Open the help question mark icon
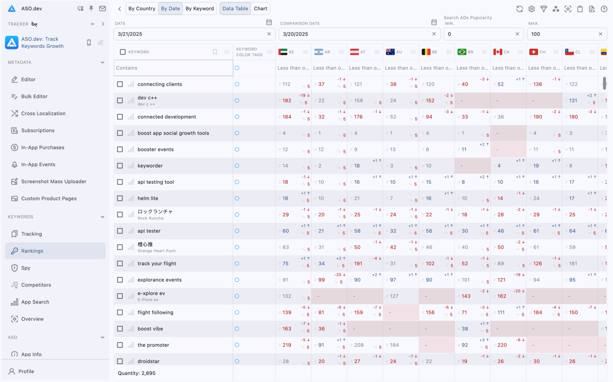The image size is (613, 382). tap(604, 9)
